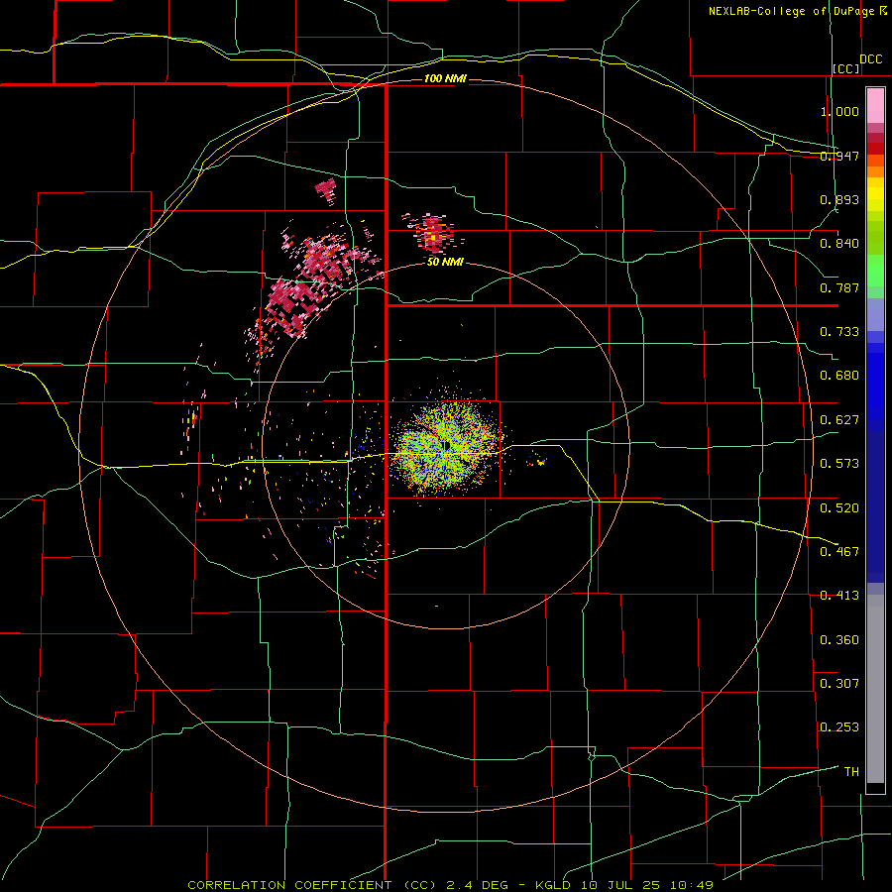The height and width of the screenshot is (892, 892).
Task: Click the 0.787 scale value
Action: click(x=839, y=287)
